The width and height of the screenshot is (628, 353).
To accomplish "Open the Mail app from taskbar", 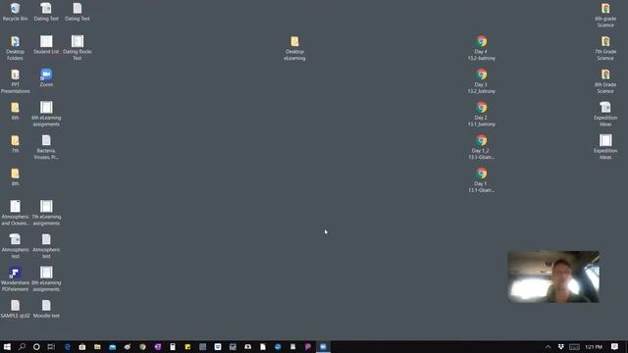I will pos(112,346).
